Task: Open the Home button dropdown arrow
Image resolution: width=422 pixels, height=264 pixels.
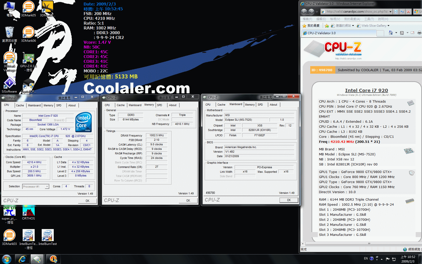Action: (x=396, y=33)
